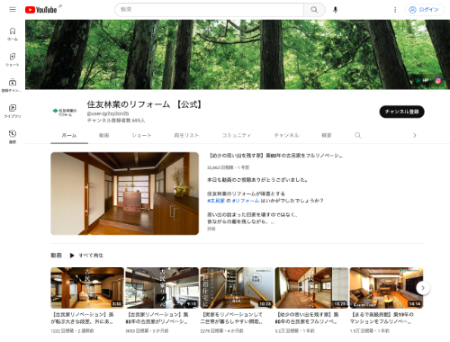
Task: Switch to the チャンネル tab
Action: point(286,135)
